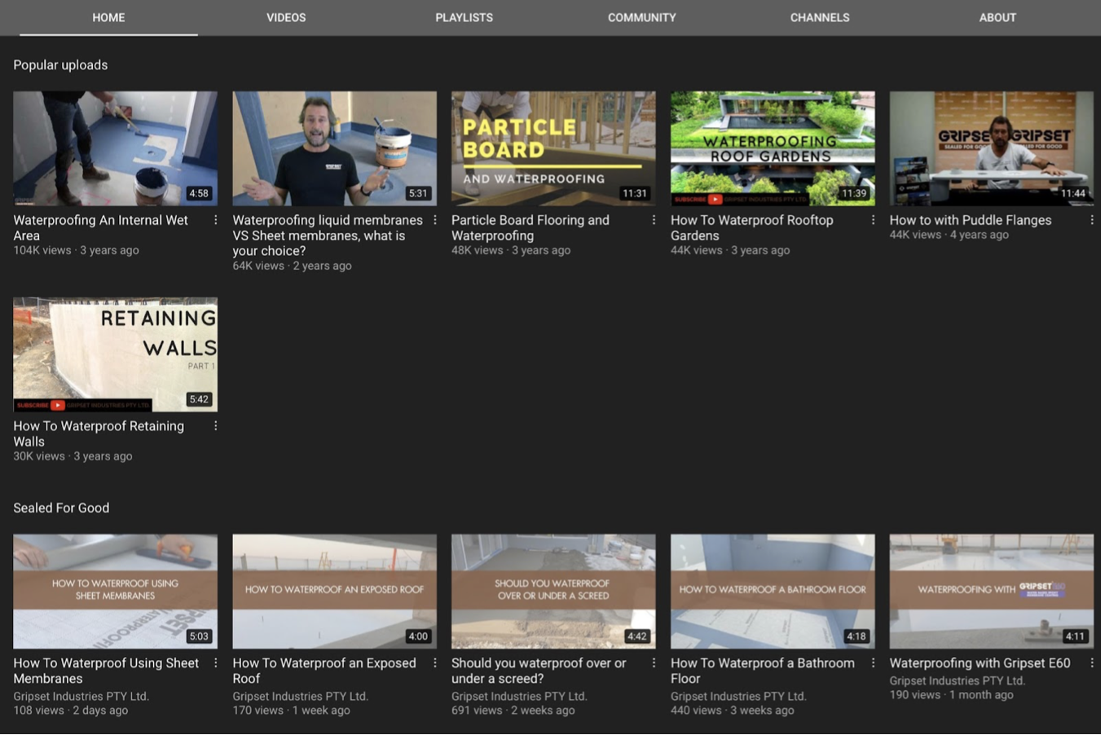Play the Waterproofing Roof Gardens thumbnail
Viewport: 1105px width, 735px height.
[772, 148]
